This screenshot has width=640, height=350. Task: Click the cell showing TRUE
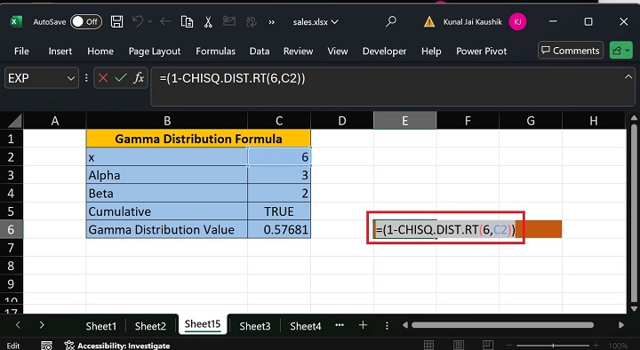coord(279,211)
